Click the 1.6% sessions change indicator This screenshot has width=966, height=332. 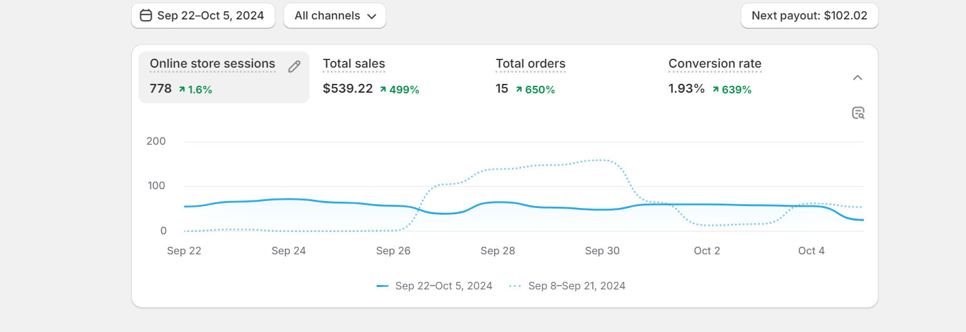point(195,90)
